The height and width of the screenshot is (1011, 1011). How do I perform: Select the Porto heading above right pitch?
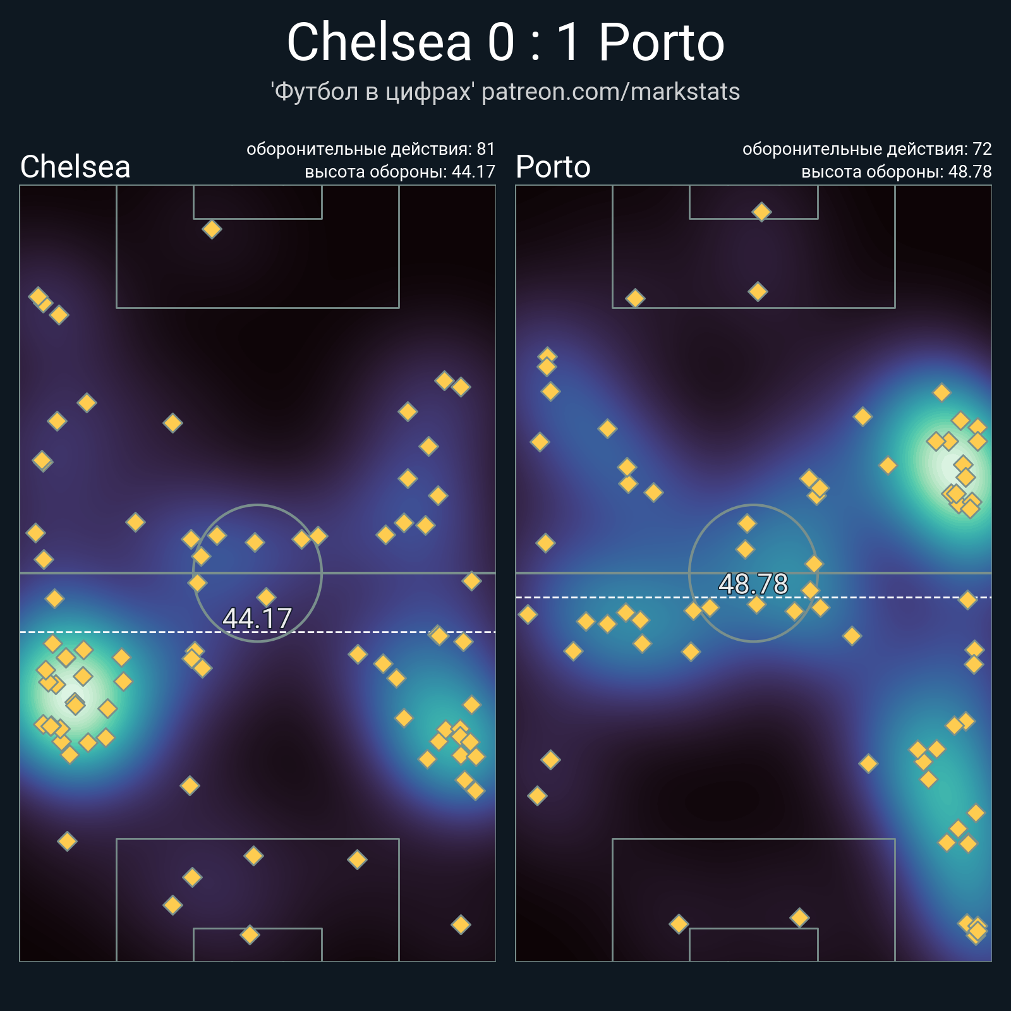553,167
